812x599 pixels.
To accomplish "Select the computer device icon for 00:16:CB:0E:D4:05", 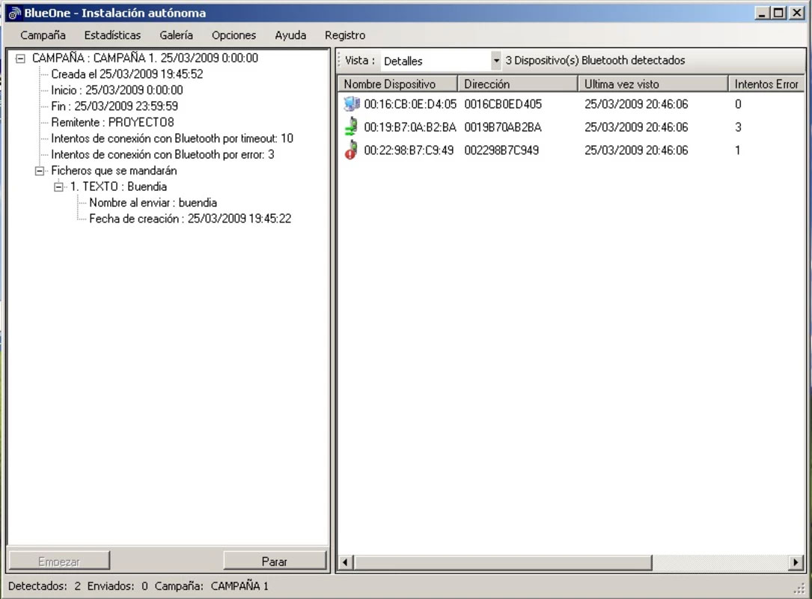I will (x=352, y=104).
